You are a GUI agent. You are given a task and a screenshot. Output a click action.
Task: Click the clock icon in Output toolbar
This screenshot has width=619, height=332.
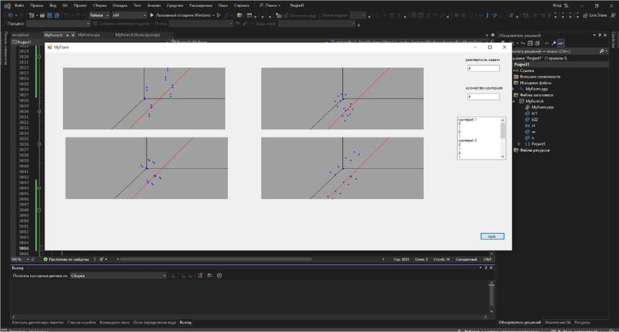point(219,275)
